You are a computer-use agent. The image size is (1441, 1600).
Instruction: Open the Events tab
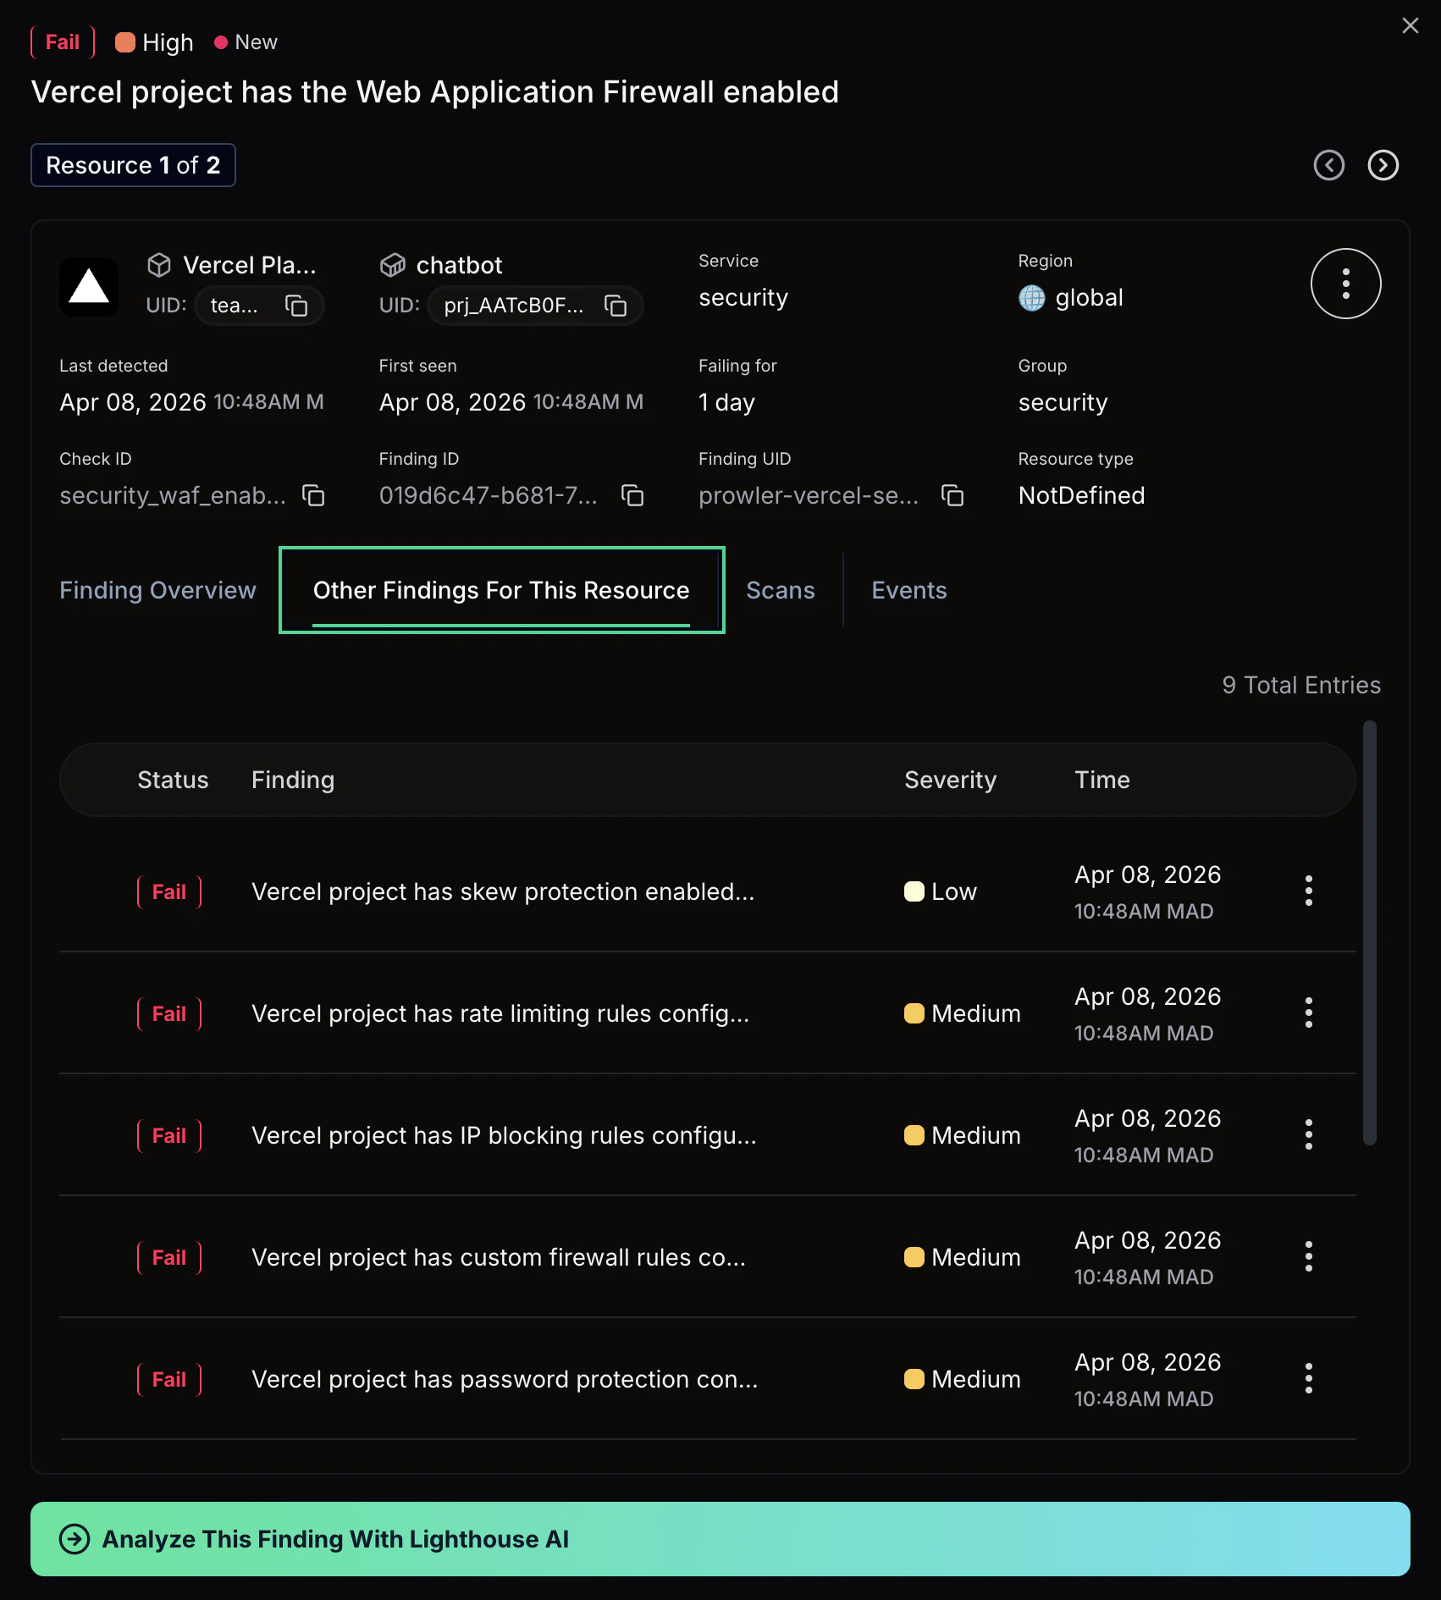pyautogui.click(x=909, y=590)
